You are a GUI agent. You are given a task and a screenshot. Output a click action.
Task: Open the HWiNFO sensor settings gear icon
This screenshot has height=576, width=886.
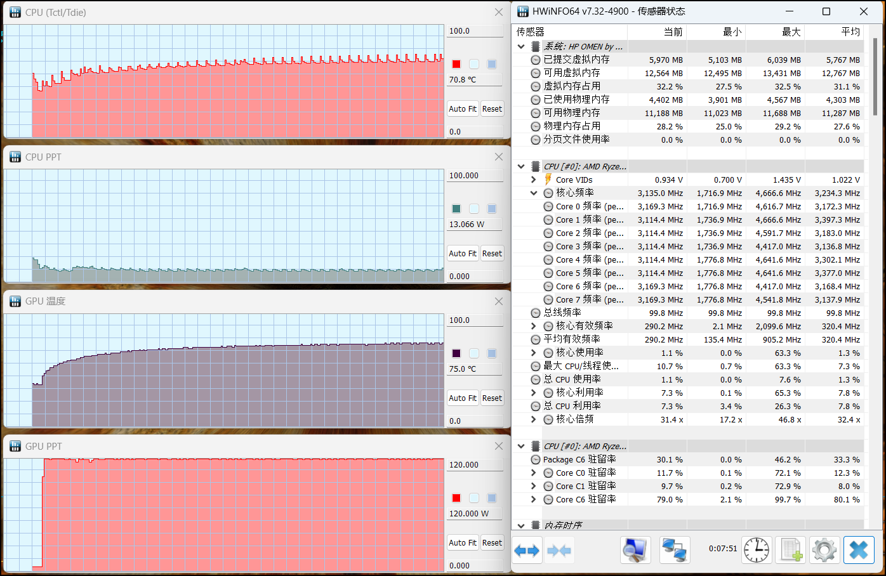tap(824, 549)
